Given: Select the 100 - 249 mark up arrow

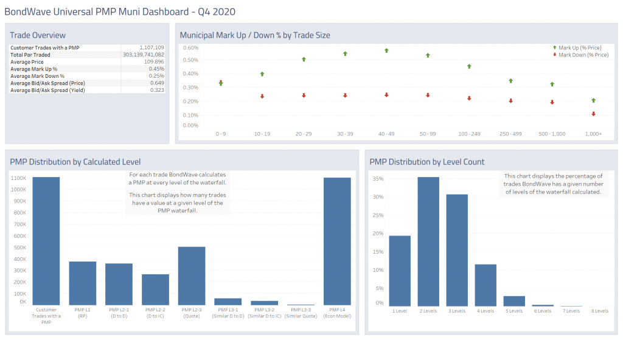Looking at the screenshot, I should click(469, 66).
